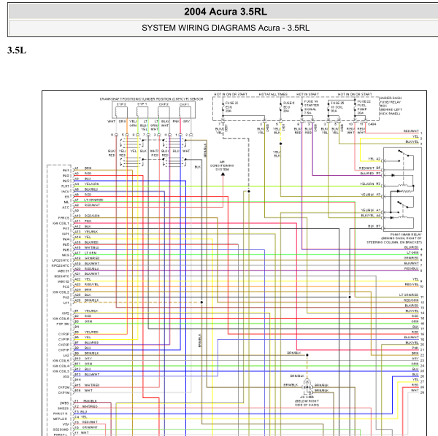Screen dimensions: 438x436
Task: Click the "MIL" signal label
Action: 66,202
